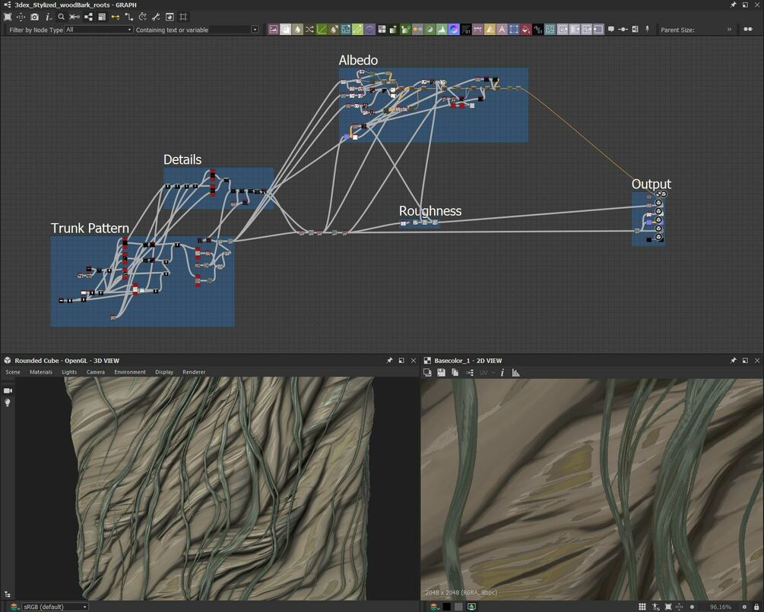
Task: Pin the 2D VIEW panel
Action: 733,361
